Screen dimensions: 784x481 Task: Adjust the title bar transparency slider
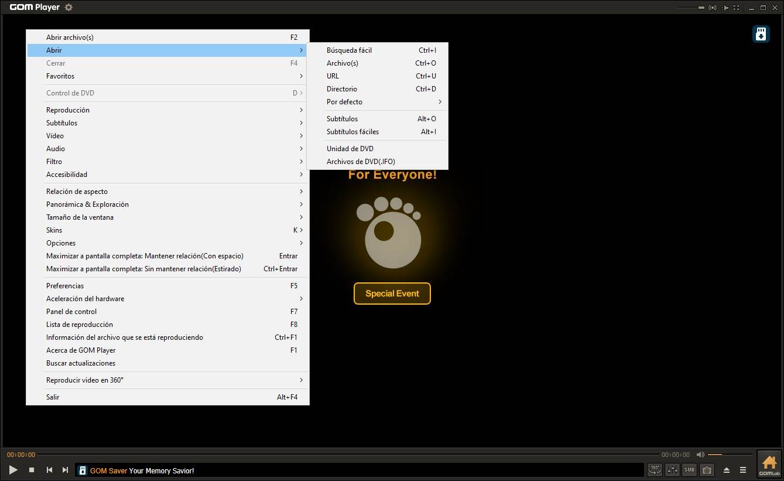(691, 8)
